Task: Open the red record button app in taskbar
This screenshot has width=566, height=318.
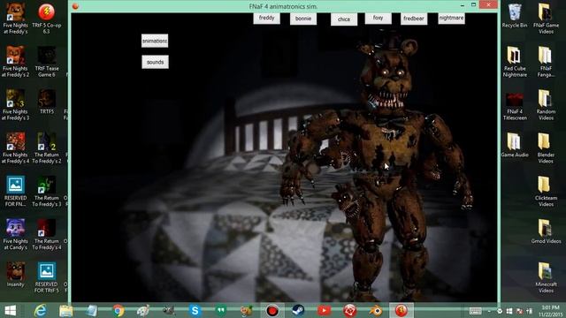Action: tap(272, 310)
